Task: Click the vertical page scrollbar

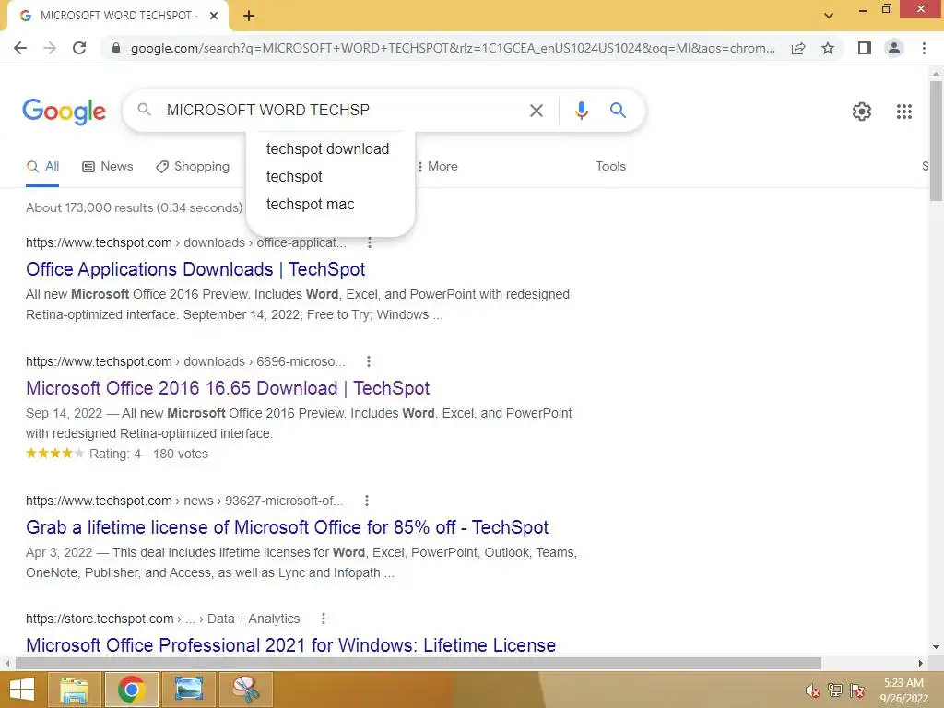Action: coord(936,141)
